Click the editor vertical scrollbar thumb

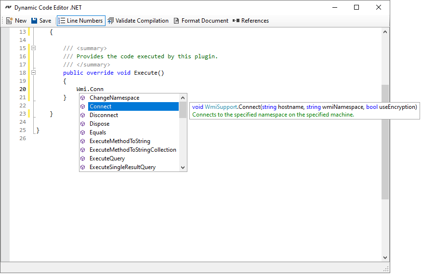point(385,142)
